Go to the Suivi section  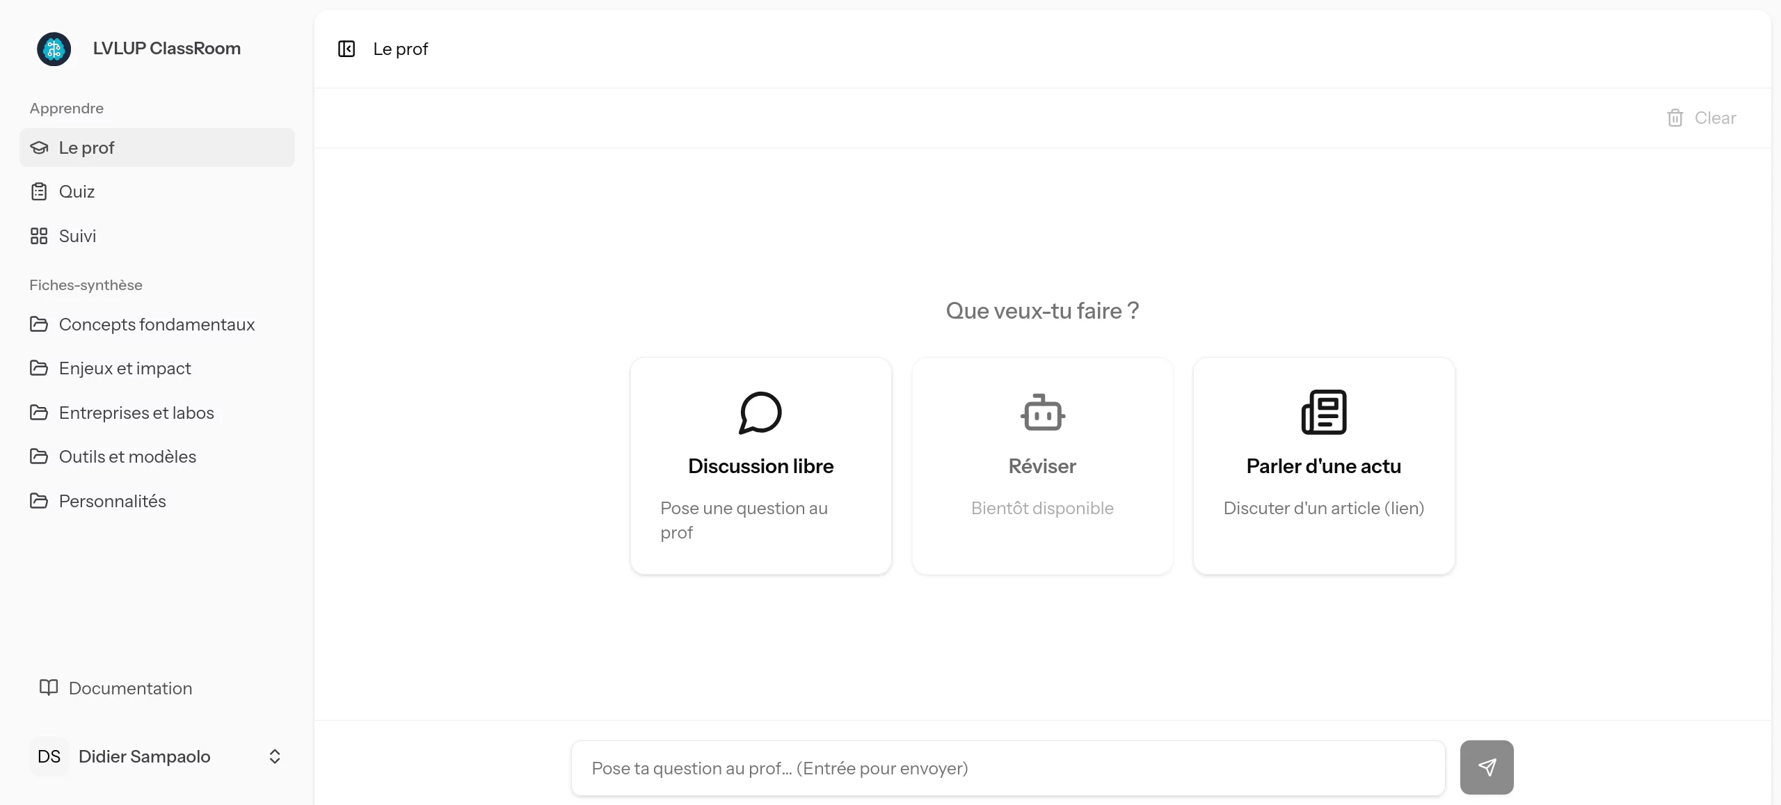[x=77, y=236]
